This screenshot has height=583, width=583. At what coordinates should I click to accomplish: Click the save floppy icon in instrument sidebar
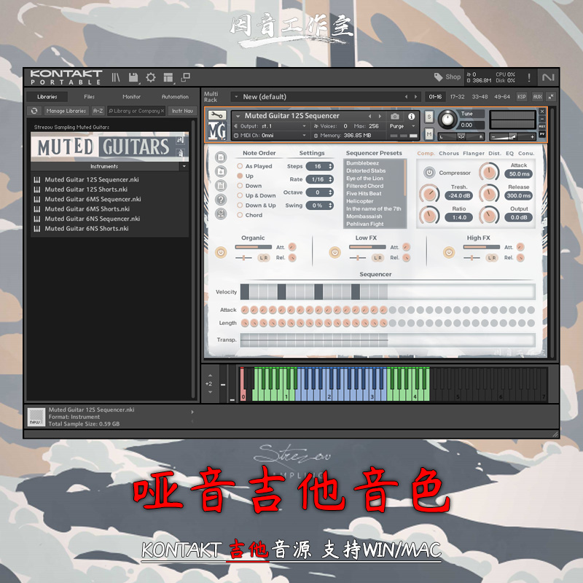click(x=221, y=186)
